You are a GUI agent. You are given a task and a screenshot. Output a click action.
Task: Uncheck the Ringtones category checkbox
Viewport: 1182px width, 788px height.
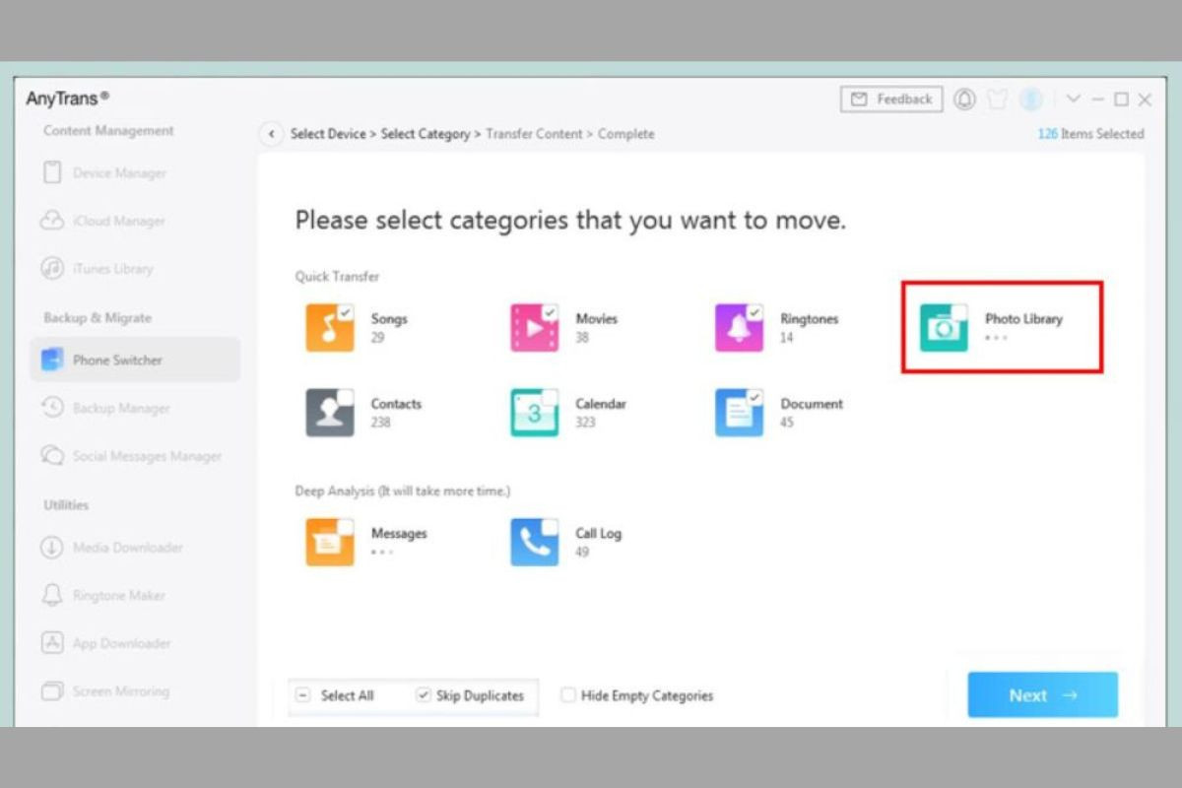755,312
